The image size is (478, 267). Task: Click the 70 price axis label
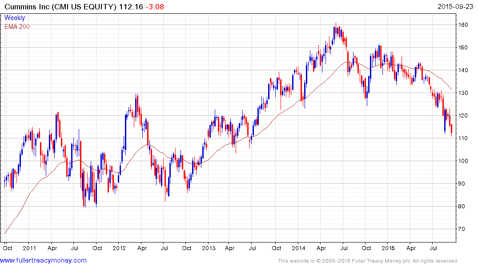462,229
